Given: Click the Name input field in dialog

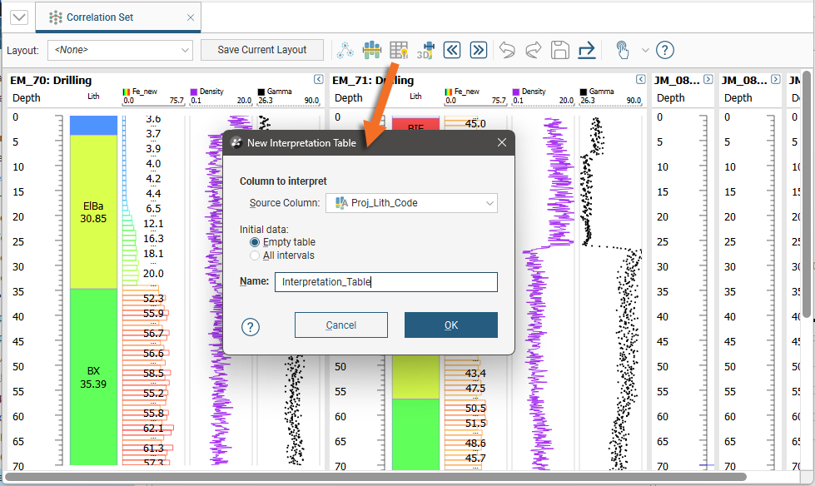Looking at the screenshot, I should pyautogui.click(x=385, y=282).
